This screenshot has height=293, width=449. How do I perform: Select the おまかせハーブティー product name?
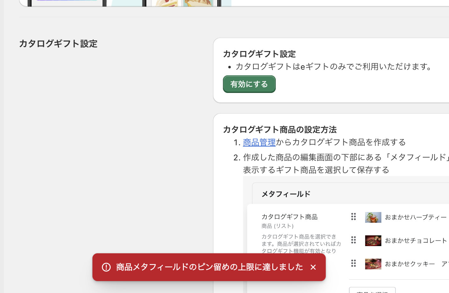point(416,217)
